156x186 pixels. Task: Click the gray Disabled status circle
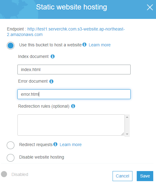pos(4,174)
